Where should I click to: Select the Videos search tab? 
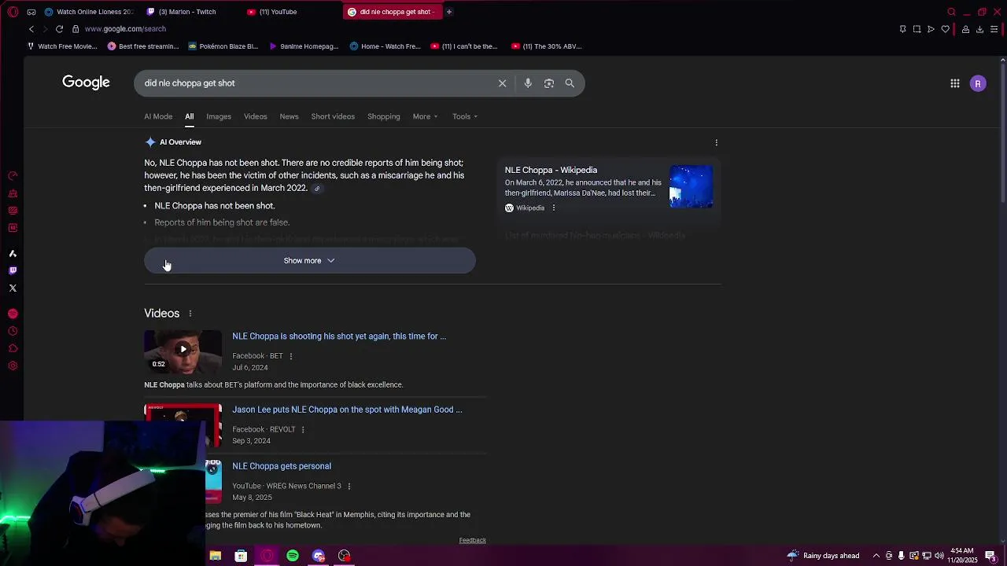coord(255,116)
